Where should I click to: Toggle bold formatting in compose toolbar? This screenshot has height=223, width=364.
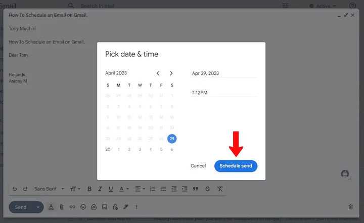tap(89, 189)
